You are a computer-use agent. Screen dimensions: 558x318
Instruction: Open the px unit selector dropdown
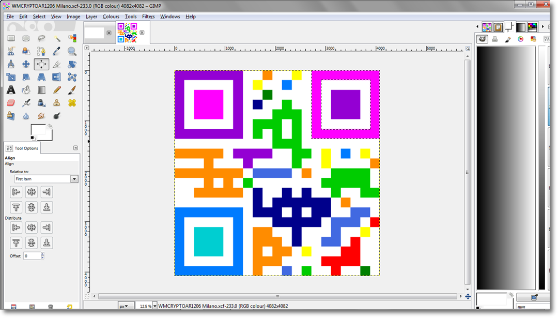127,306
